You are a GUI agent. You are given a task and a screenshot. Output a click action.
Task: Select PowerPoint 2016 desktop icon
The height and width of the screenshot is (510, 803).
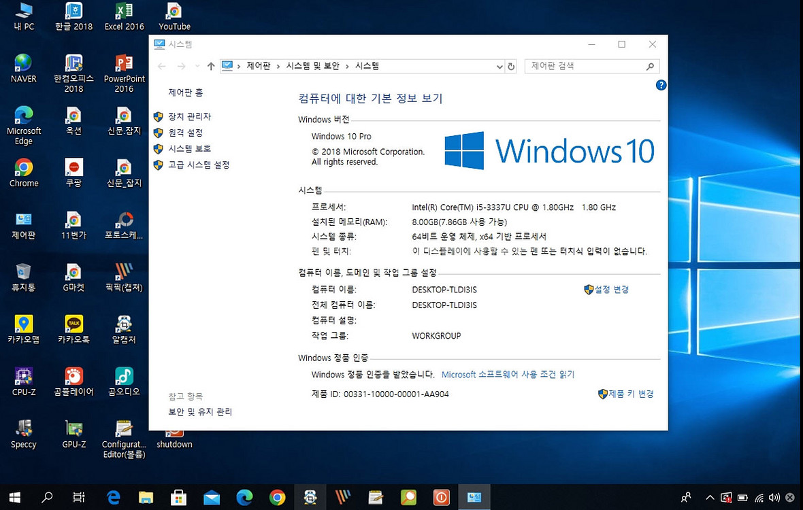click(x=124, y=73)
